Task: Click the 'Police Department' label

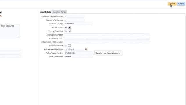Action: pos(56,57)
